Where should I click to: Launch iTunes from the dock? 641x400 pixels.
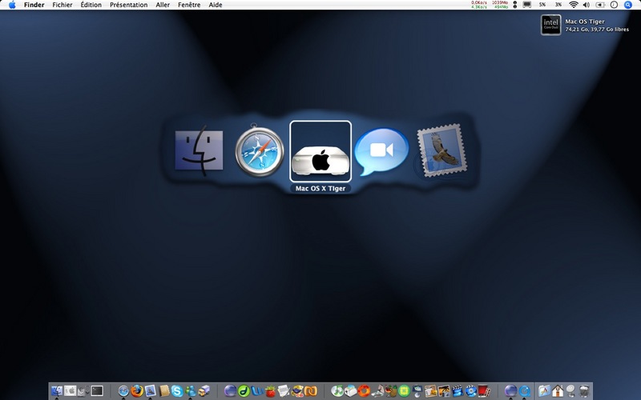tap(337, 391)
